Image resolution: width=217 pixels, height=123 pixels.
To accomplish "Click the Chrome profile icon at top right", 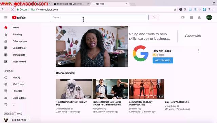I will click(x=214, y=3).
